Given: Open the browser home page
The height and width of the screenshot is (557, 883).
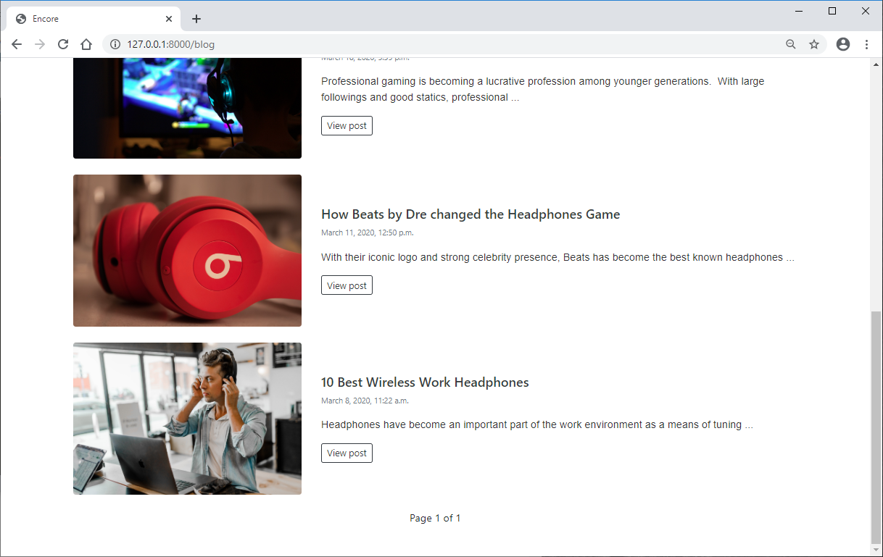Looking at the screenshot, I should pyautogui.click(x=86, y=44).
